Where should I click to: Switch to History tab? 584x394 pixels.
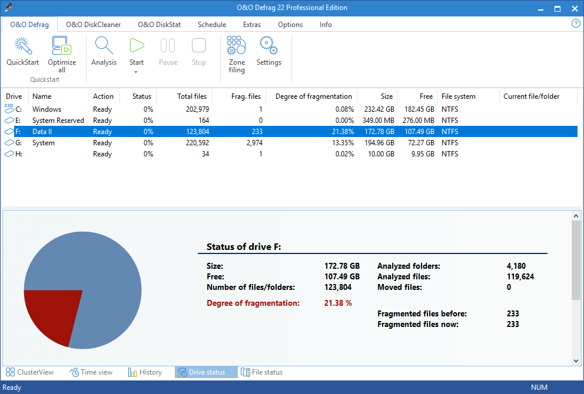pos(145,372)
